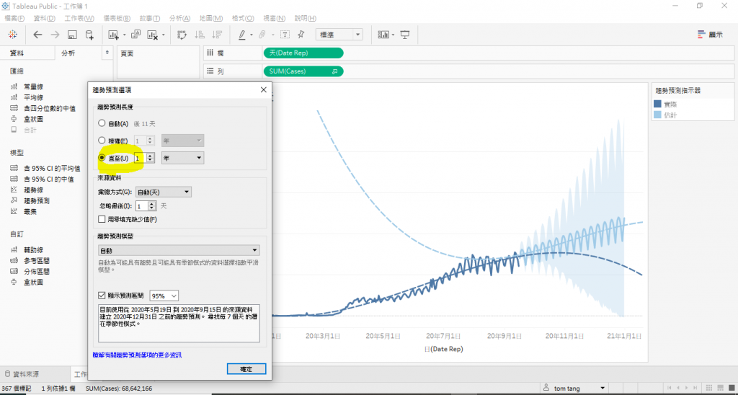
Task: Enable the 用零填充缺少值 checkbox
Action: tap(102, 219)
